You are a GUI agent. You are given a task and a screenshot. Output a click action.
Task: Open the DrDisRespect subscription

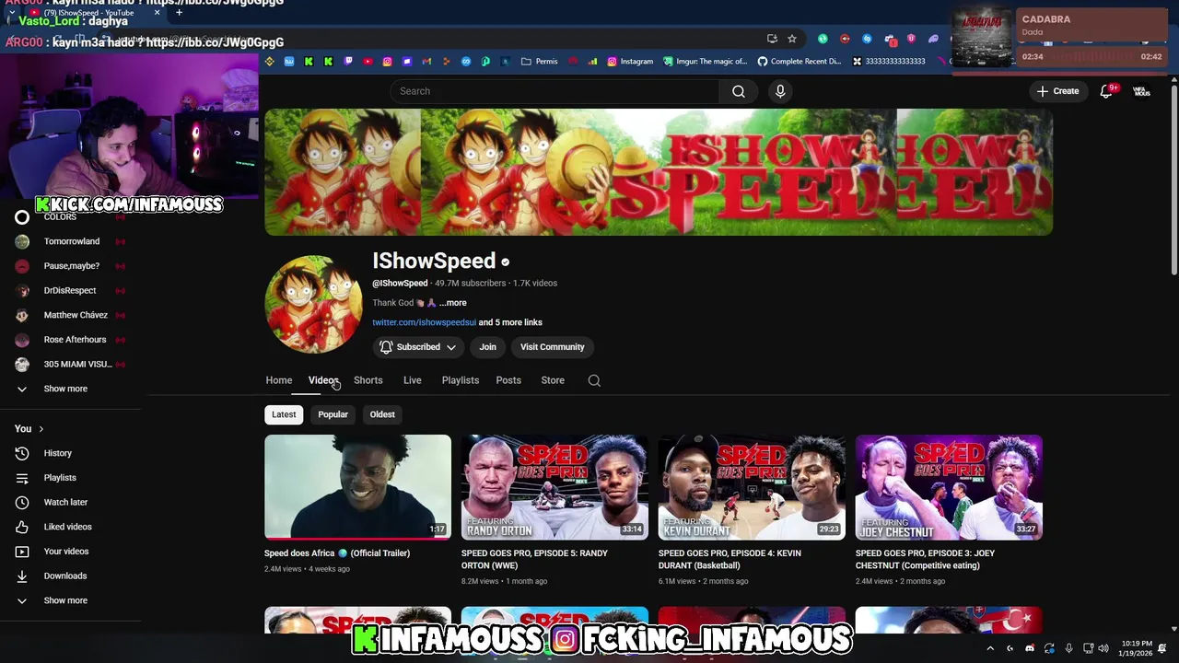point(70,291)
